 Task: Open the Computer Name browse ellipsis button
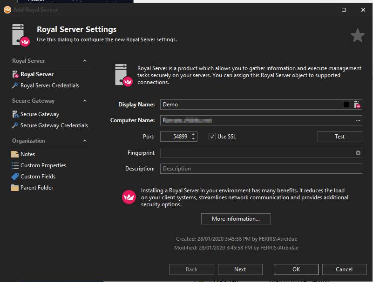coord(358,120)
